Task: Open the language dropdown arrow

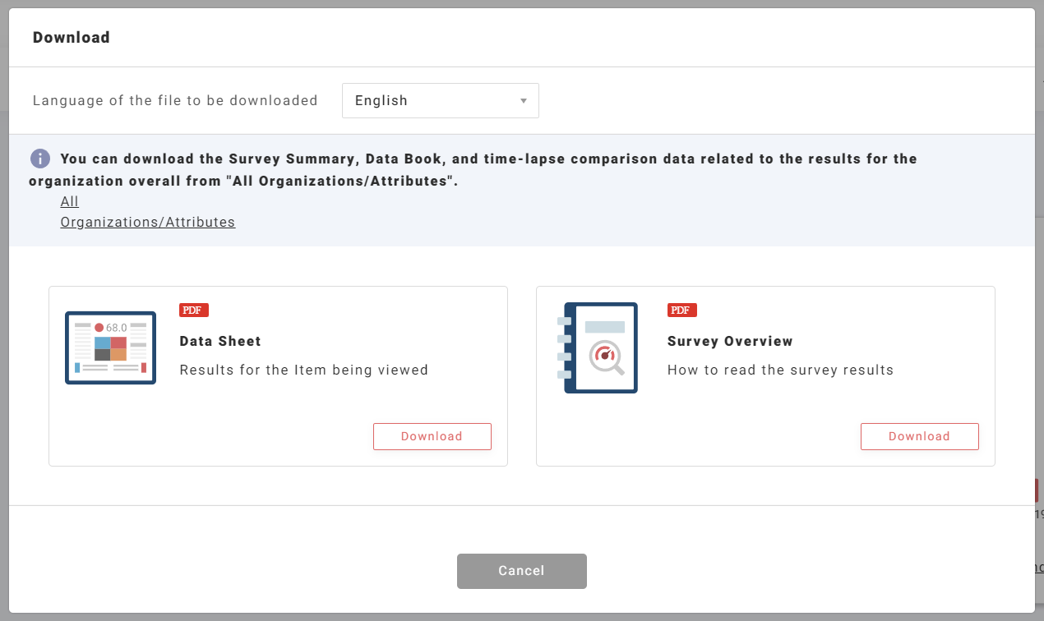Action: coord(524,101)
